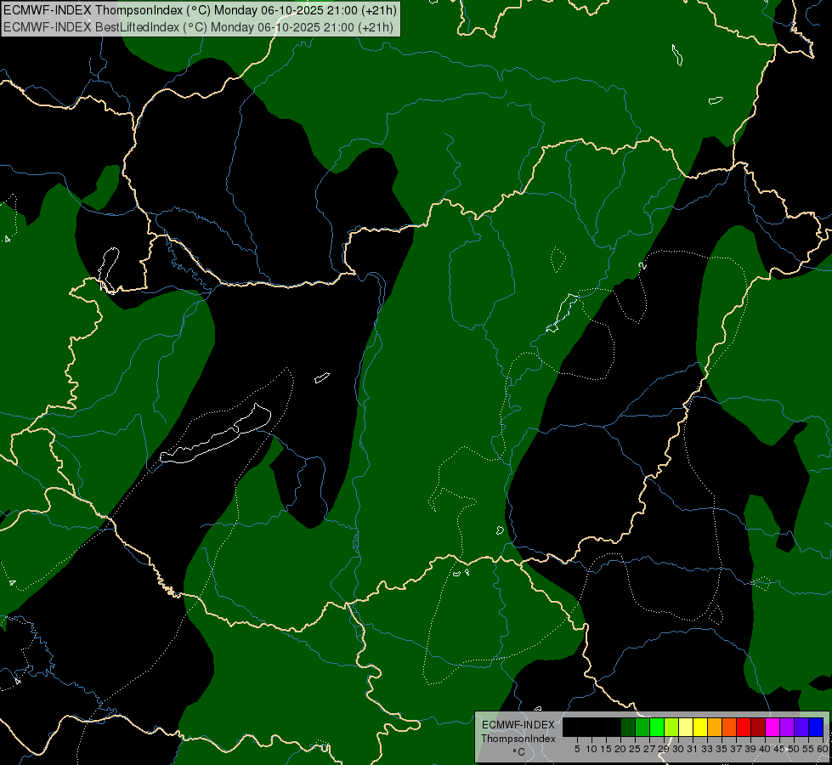Click the bright red 37–39 legend swatch
This screenshot has height=765, width=832.
pyautogui.click(x=744, y=727)
